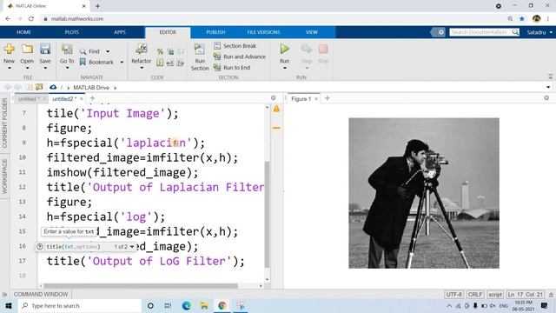This screenshot has height=313, width=556.
Task: Click the Bookmark icon
Action: [x=83, y=62]
